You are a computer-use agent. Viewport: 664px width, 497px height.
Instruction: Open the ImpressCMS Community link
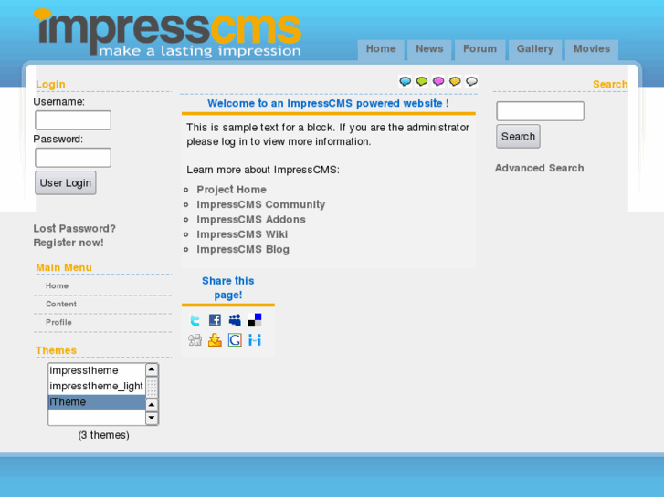pyautogui.click(x=261, y=204)
